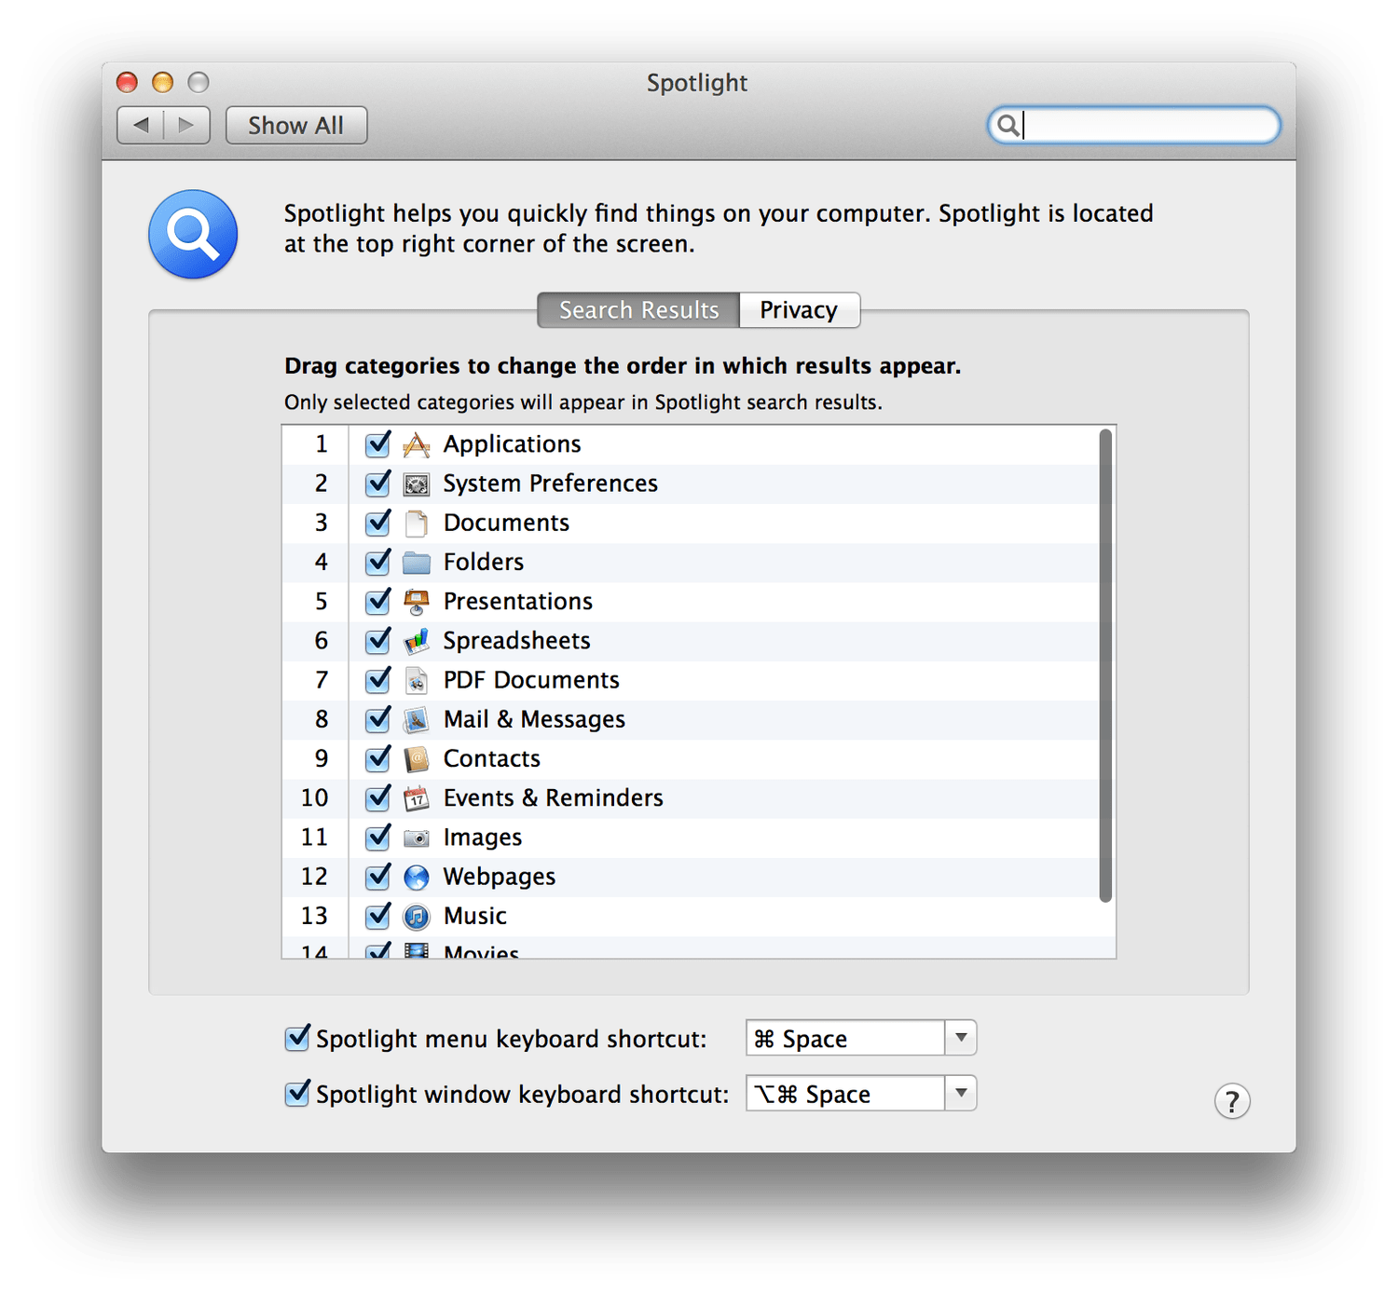
Task: Select the Webpages row label
Action: (x=500, y=877)
